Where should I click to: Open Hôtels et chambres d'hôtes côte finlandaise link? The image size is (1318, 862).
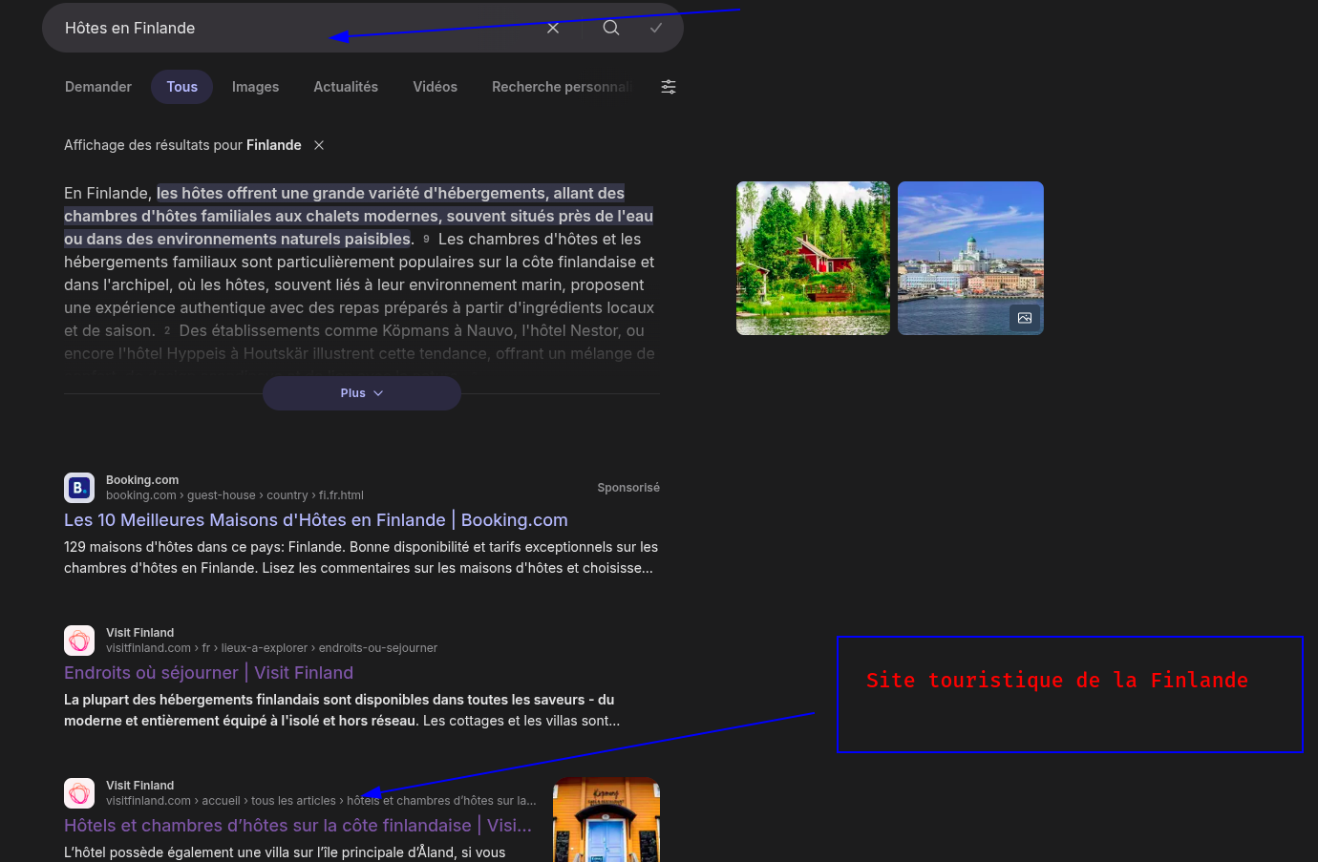(298, 826)
